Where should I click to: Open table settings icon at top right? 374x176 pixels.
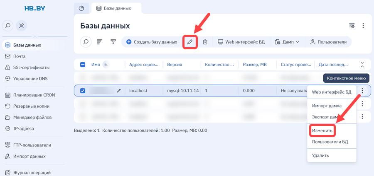pos(352,26)
